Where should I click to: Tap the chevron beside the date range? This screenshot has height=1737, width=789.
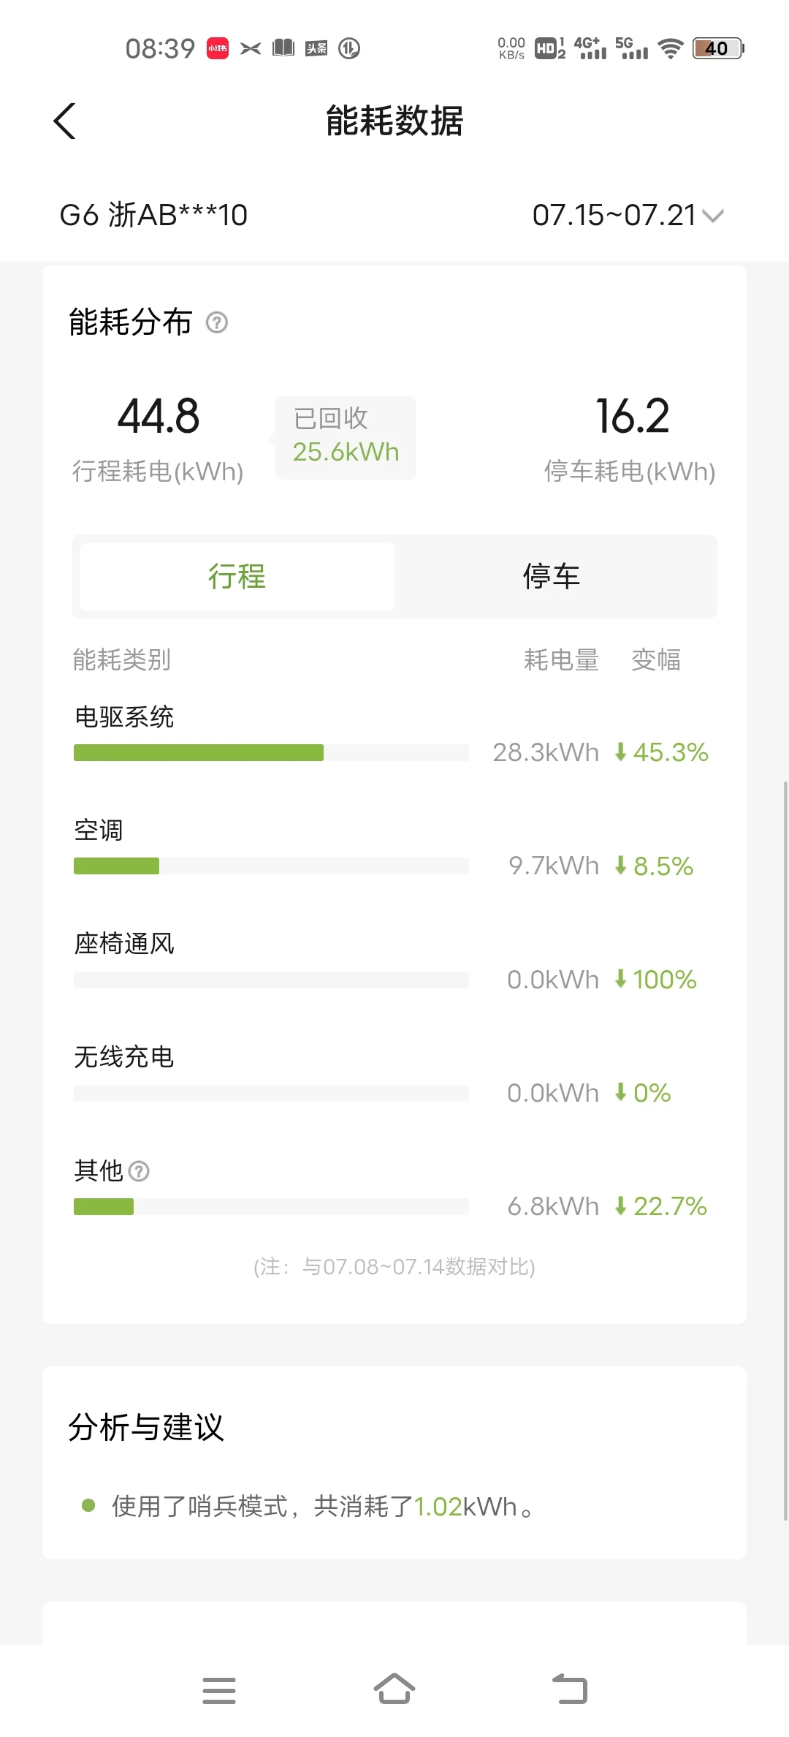pyautogui.click(x=713, y=216)
